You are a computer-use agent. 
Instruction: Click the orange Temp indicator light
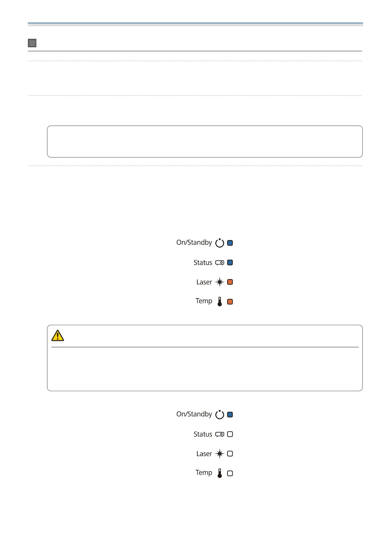230,302
